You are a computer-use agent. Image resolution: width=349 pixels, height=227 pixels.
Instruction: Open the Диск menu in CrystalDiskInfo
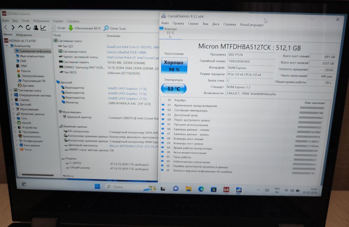[215, 24]
